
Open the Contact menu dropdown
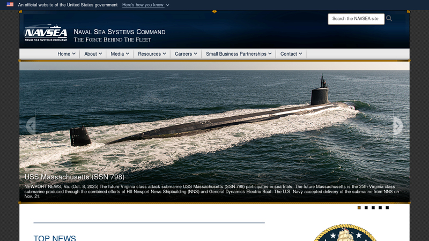[x=291, y=54]
